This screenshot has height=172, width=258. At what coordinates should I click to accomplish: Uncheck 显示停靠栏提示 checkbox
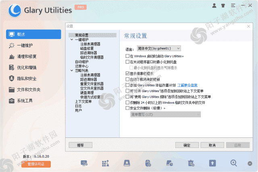pyautogui.click(x=127, y=74)
